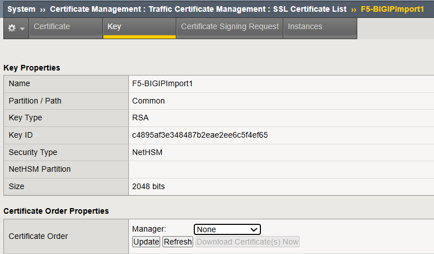
Task: Go back to SSL Certificate List breadcrumb
Action: (310, 9)
